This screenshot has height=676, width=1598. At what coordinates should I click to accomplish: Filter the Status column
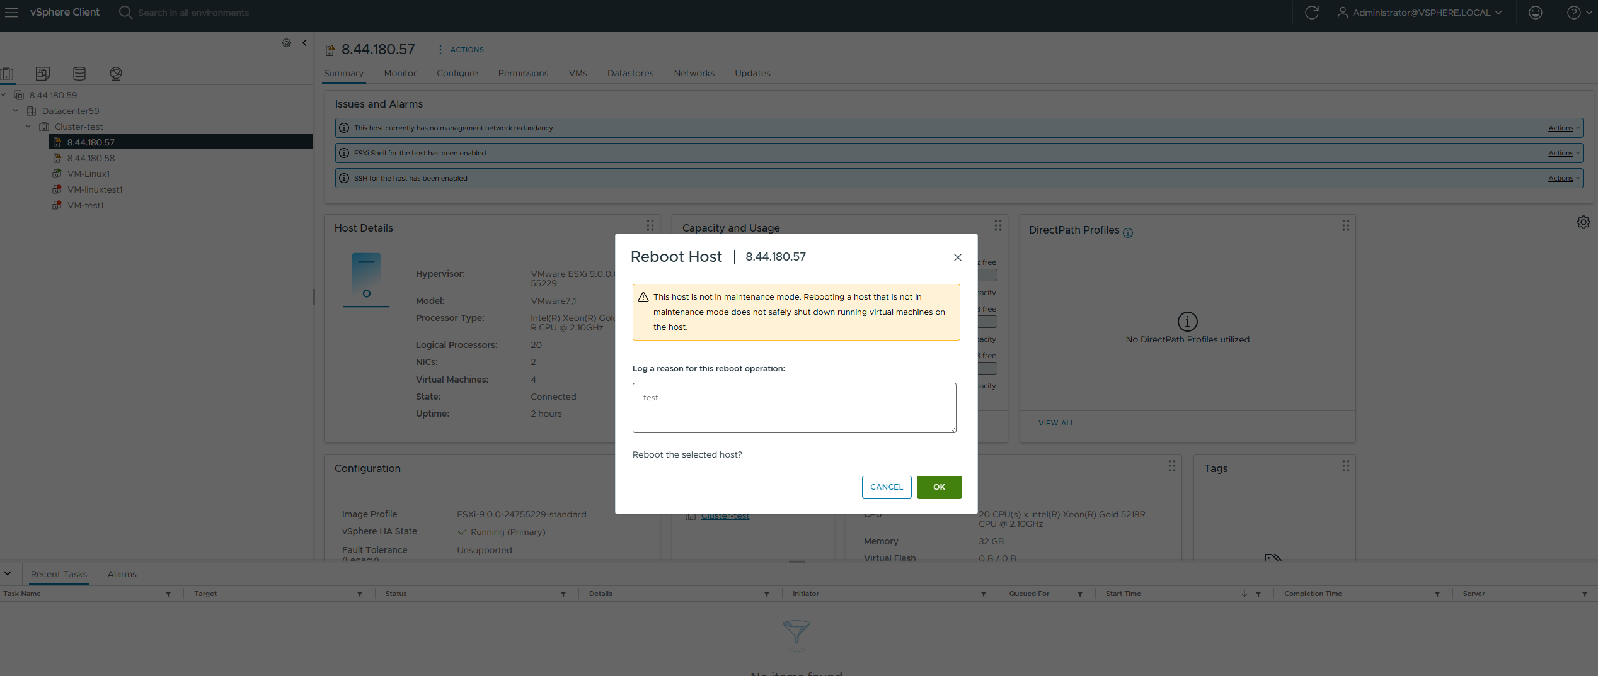tap(563, 594)
